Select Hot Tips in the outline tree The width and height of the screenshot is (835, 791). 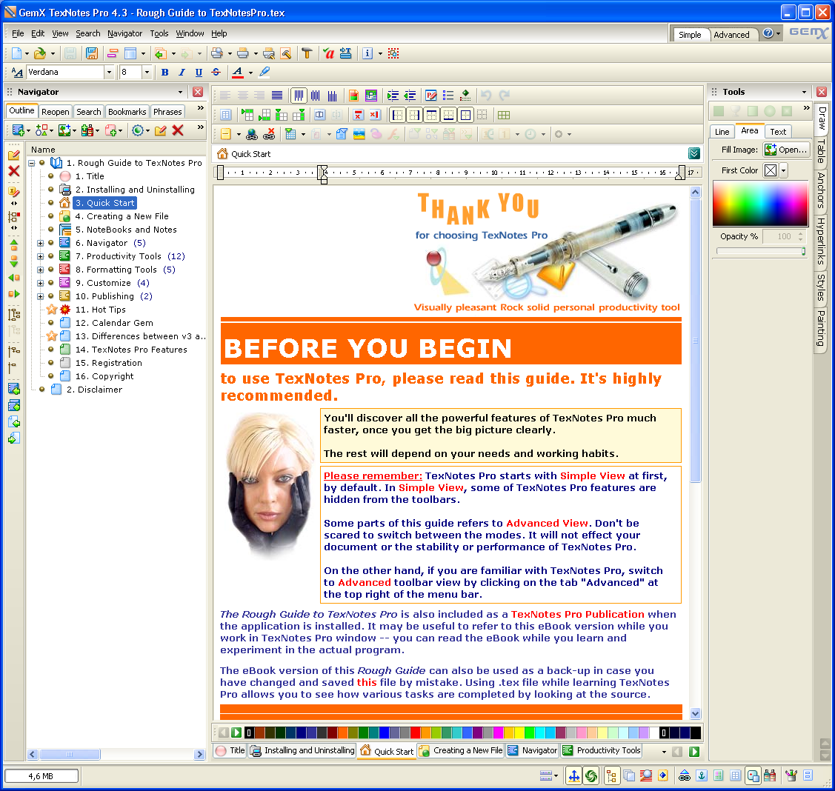click(x=108, y=310)
